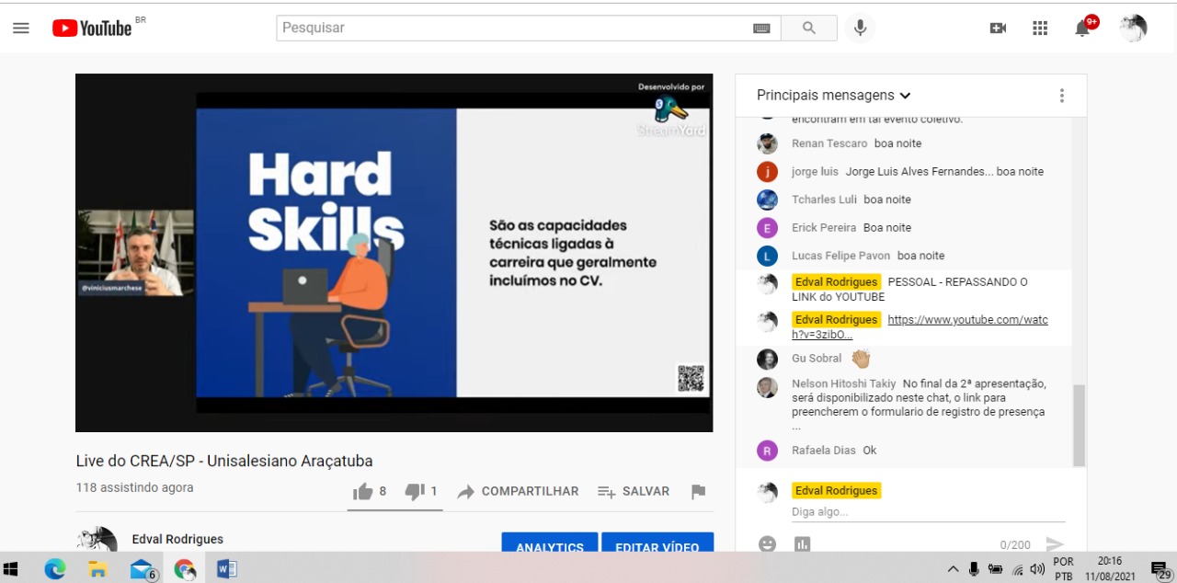Open Edval Rodrigues channel avatar below video

pos(97,540)
